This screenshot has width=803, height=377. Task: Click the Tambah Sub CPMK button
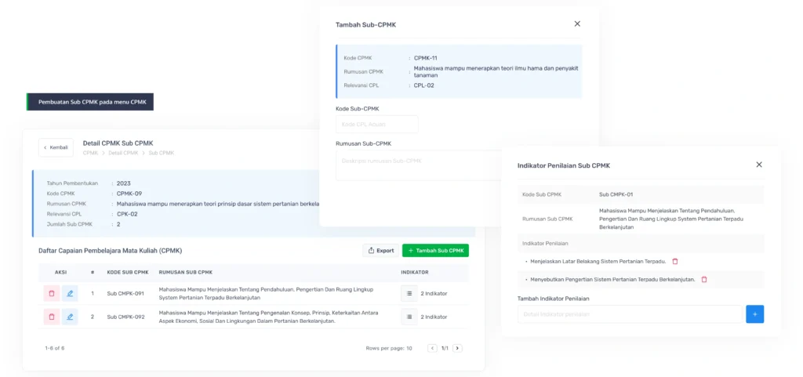(x=435, y=251)
